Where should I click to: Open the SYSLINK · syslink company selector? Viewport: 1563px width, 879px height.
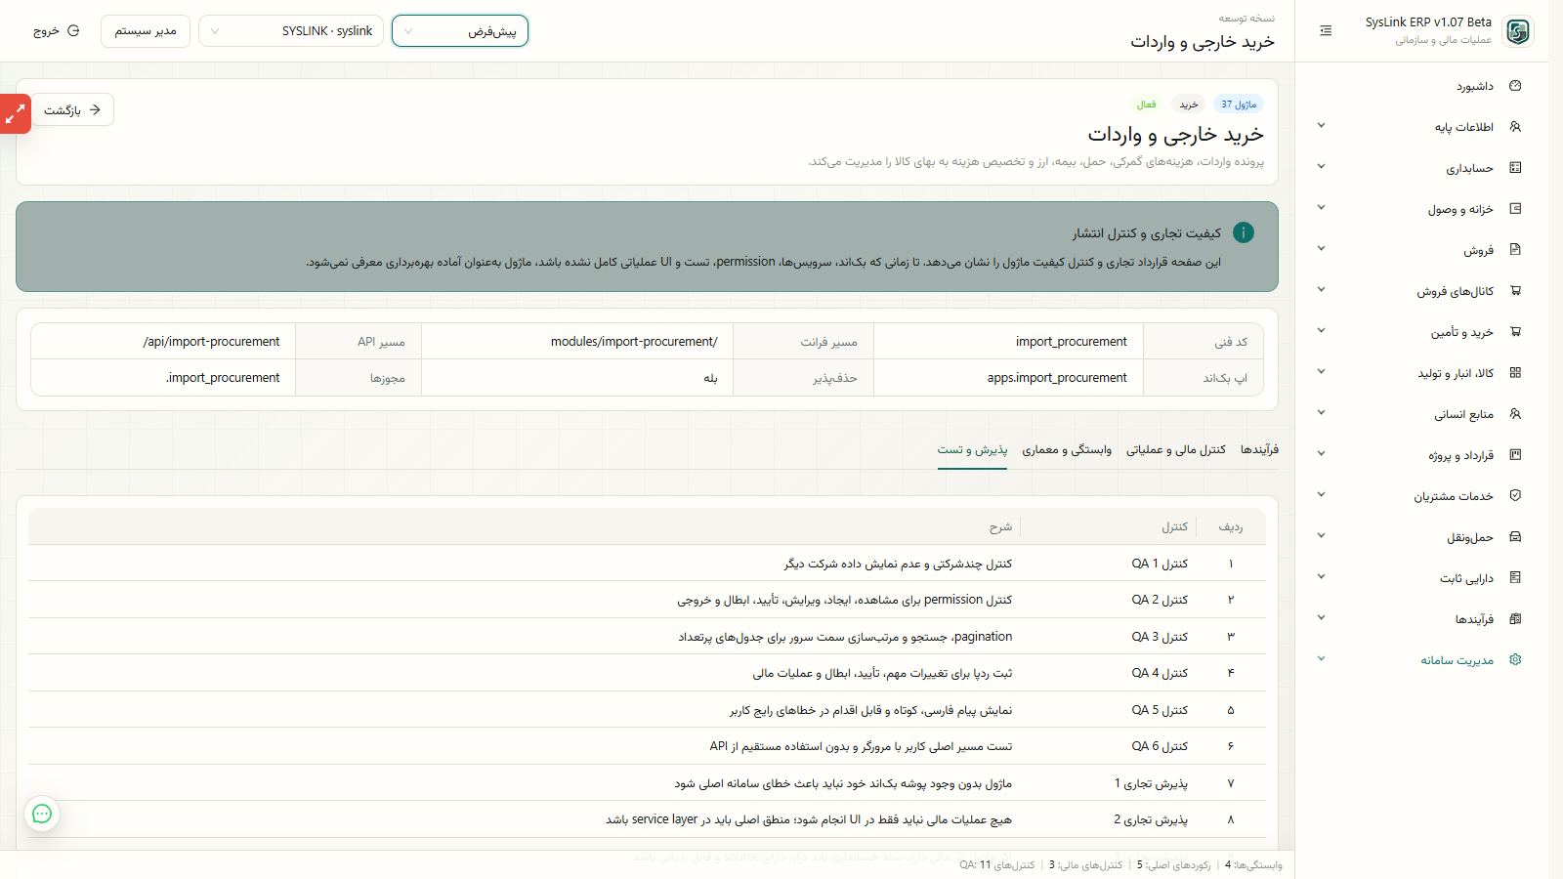coord(291,31)
